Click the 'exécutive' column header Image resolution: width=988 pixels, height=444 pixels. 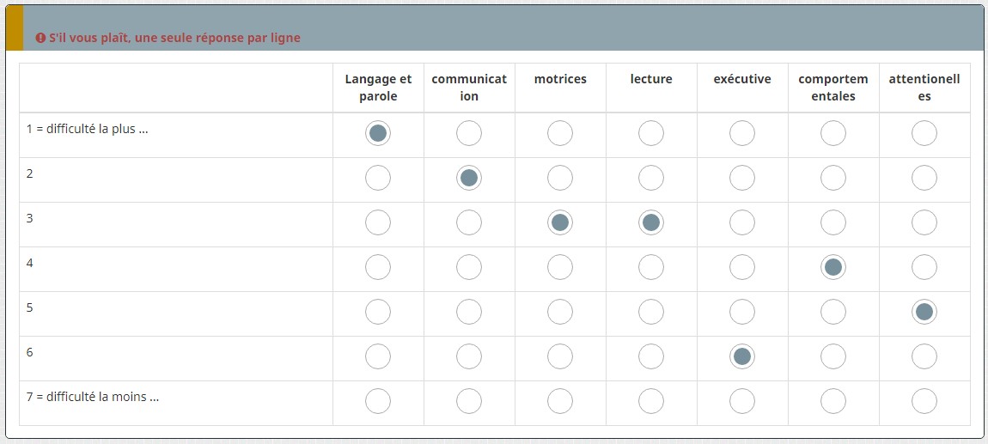click(742, 79)
